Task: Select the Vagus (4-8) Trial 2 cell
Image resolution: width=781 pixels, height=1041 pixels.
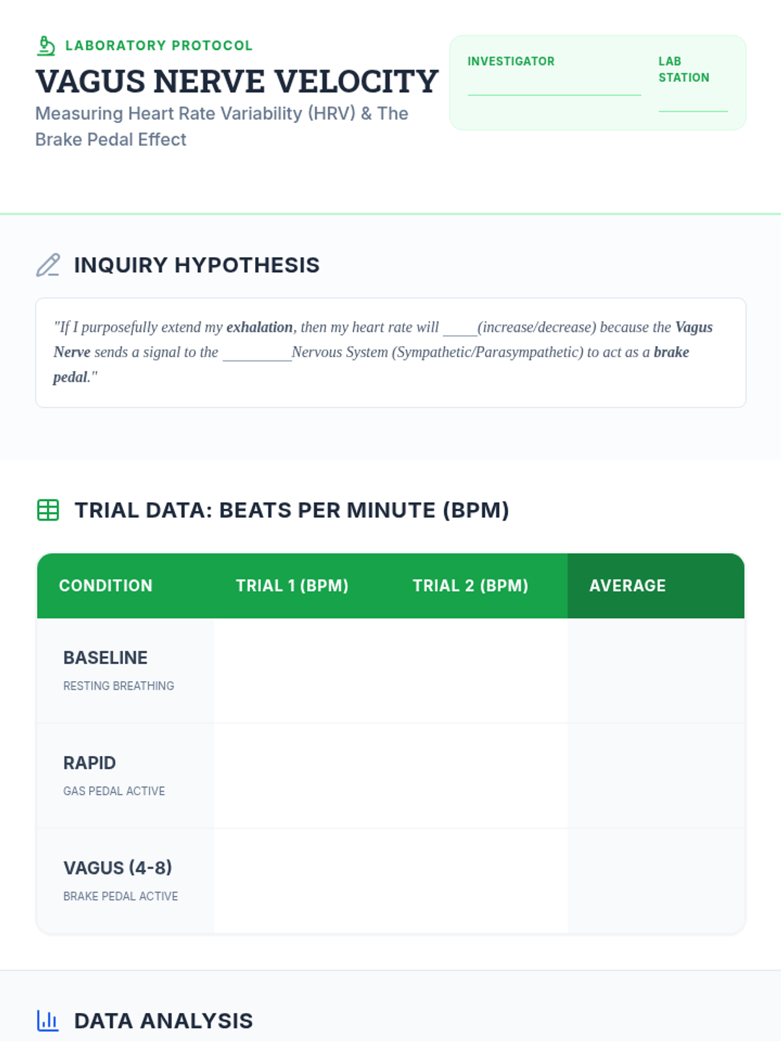Action: [x=479, y=881]
